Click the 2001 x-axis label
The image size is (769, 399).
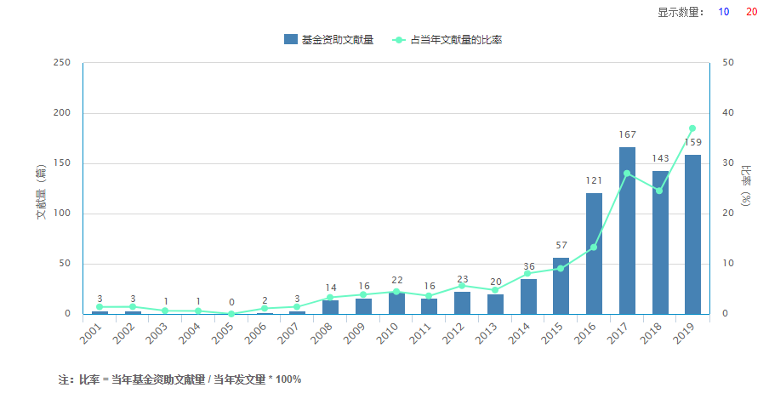(x=92, y=333)
